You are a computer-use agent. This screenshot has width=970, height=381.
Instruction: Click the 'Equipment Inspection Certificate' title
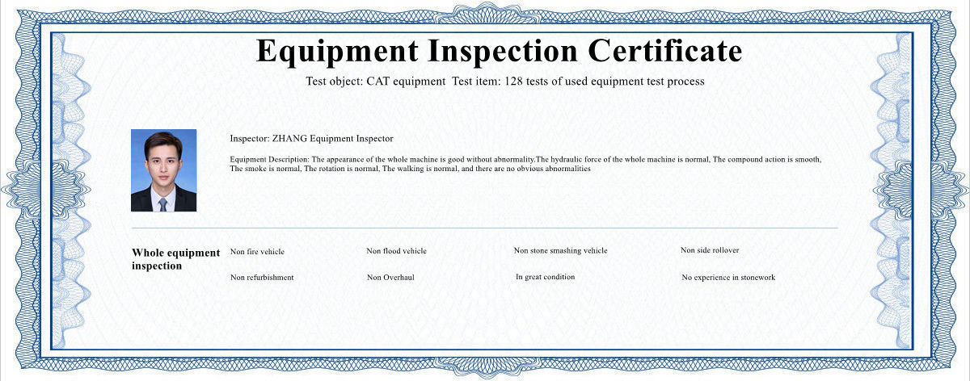[x=499, y=51]
